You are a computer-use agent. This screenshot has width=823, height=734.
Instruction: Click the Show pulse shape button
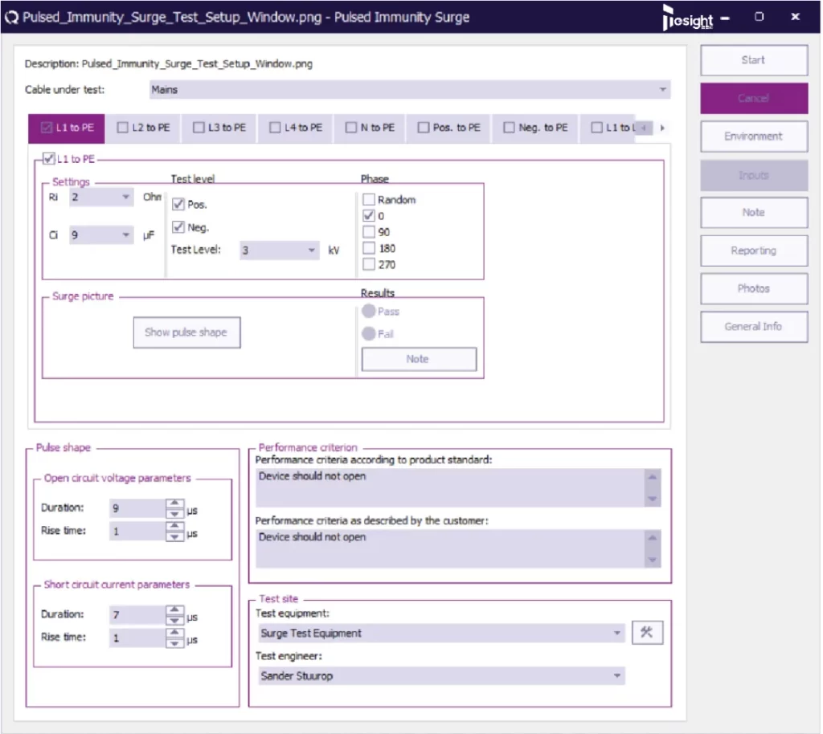tap(186, 332)
